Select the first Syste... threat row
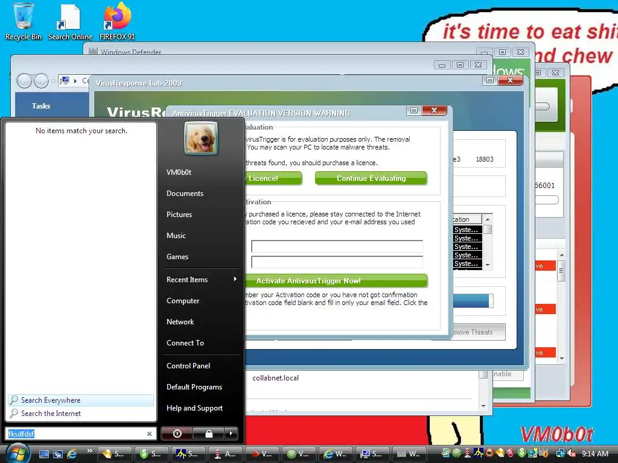The image size is (618, 463). click(x=468, y=230)
